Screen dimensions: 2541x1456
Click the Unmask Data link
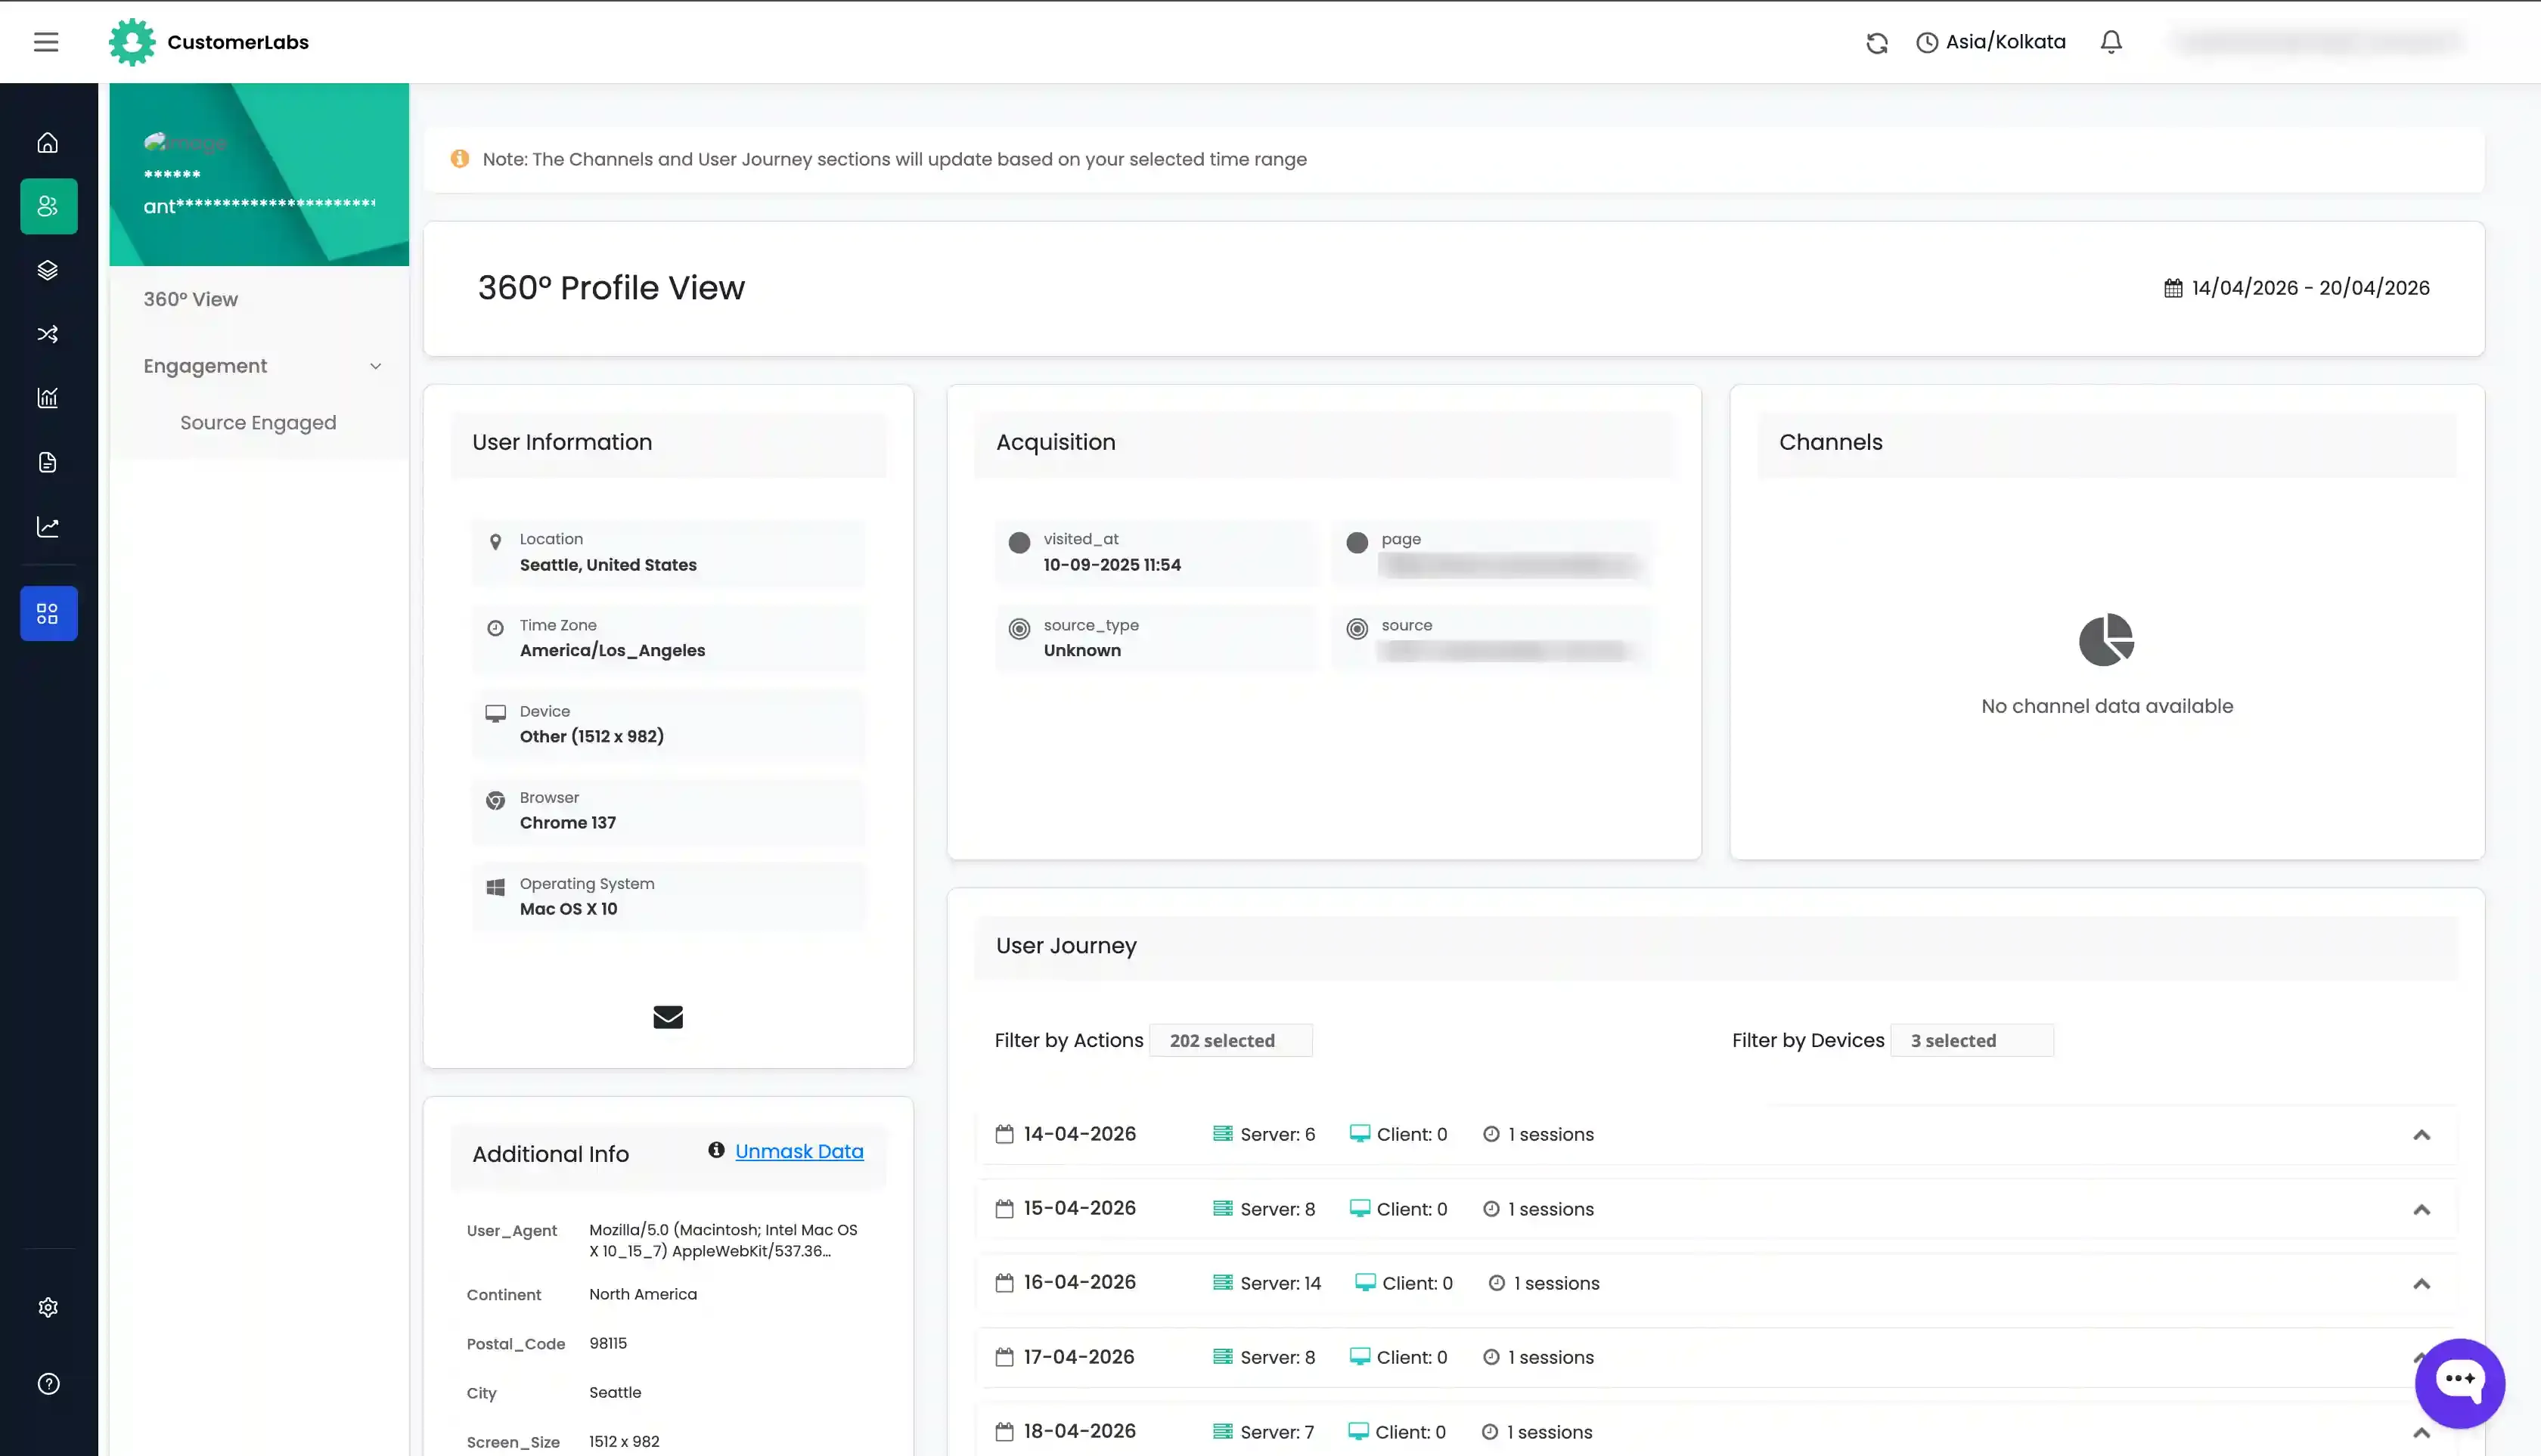point(799,1151)
